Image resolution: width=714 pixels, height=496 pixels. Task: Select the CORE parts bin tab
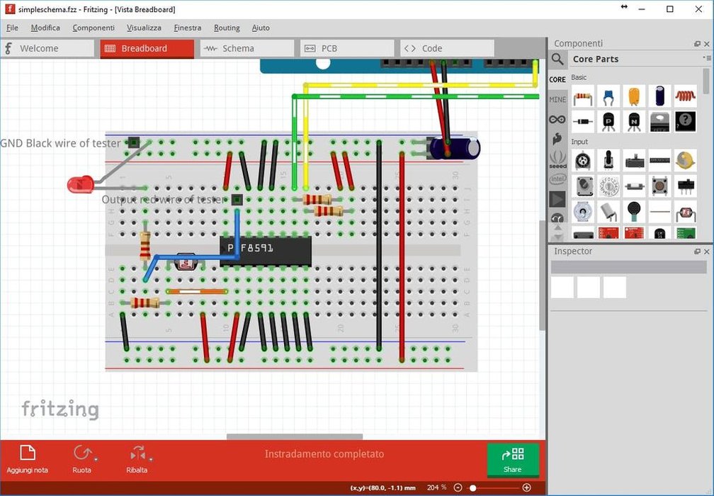(x=557, y=79)
